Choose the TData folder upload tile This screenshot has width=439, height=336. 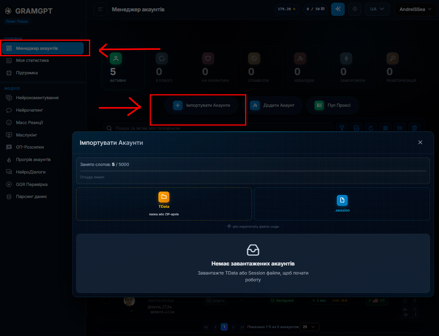click(x=164, y=204)
